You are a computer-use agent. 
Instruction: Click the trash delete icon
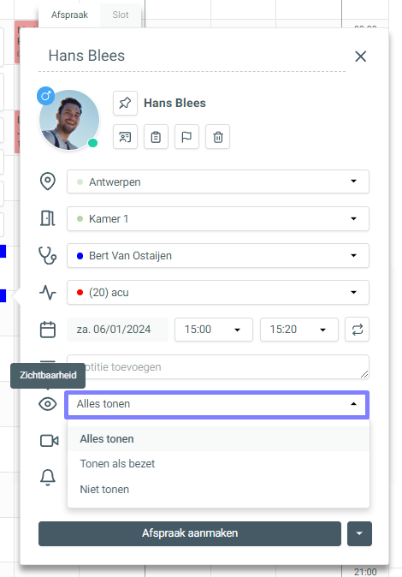218,137
